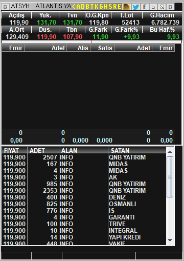Click the scroll-up arrow of the trades list
The width and height of the screenshot is (184, 261).
170,152
